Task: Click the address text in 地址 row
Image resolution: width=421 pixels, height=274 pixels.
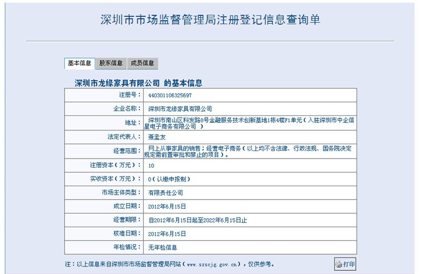Action: click(x=251, y=123)
